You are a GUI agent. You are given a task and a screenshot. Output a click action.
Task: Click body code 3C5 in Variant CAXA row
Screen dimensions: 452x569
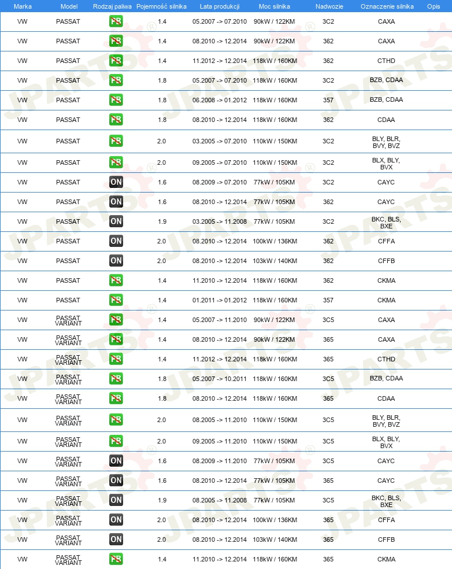[328, 320]
